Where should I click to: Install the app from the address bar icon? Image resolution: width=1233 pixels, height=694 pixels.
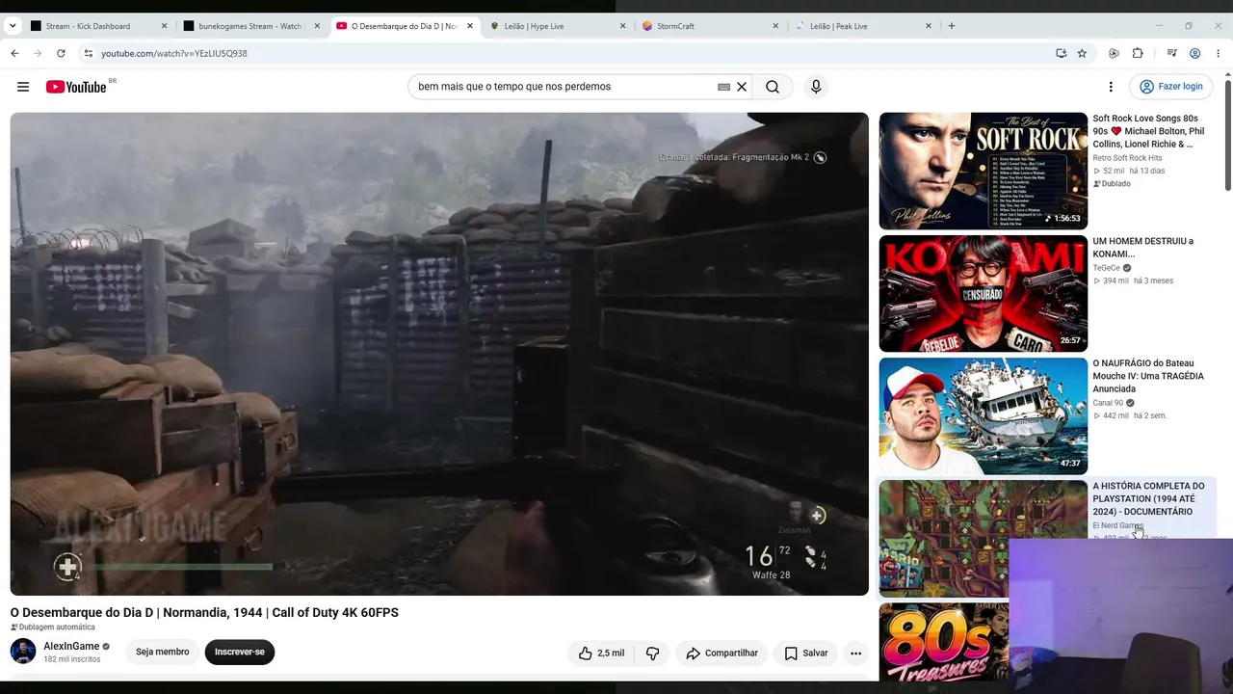pyautogui.click(x=1061, y=53)
